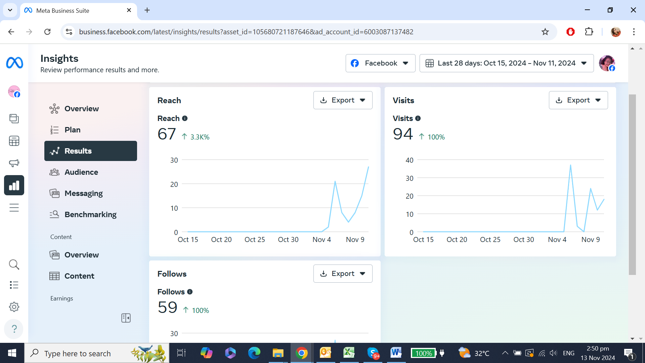Open the Ads megaphone icon in sidebar

point(14,163)
